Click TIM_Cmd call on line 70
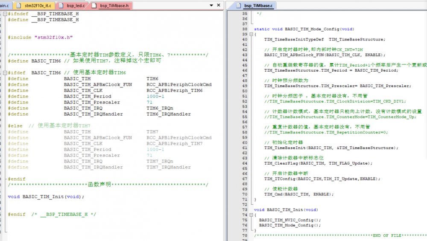This screenshot has width=427, height=241. coord(299,194)
